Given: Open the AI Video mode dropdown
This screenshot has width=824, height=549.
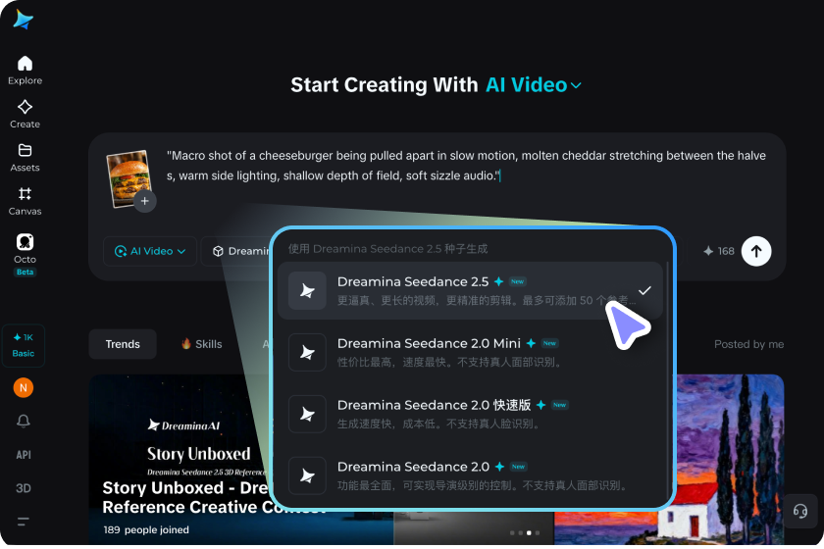Looking at the screenshot, I should pos(150,251).
